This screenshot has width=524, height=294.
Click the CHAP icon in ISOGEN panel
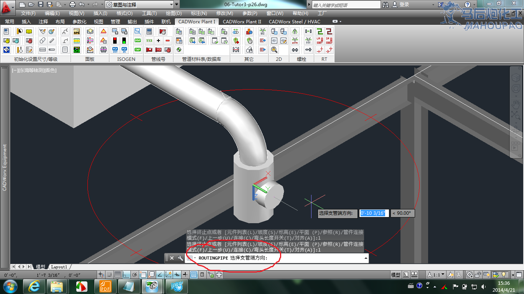tap(138, 40)
